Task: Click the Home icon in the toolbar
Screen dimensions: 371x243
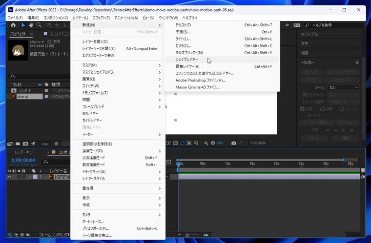Action: [x=13, y=25]
